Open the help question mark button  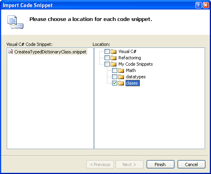click(x=199, y=5)
